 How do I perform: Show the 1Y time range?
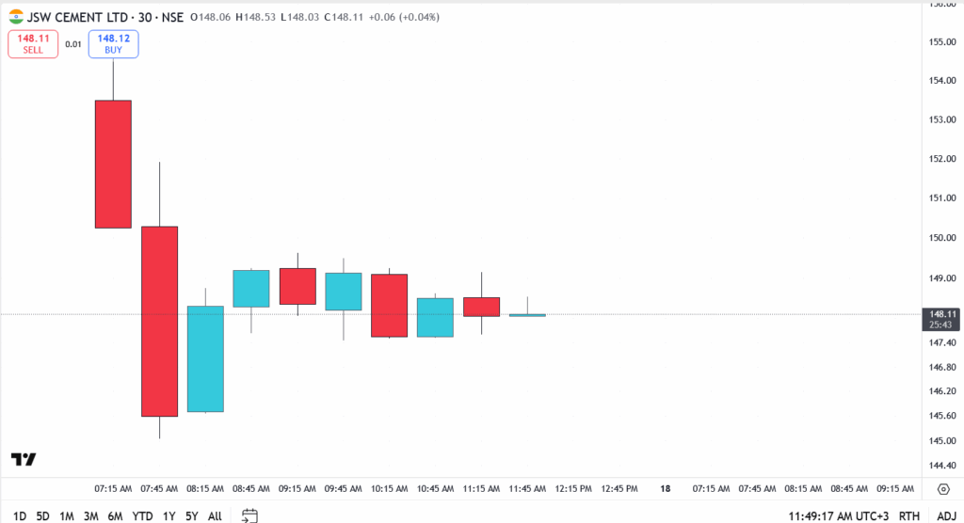tap(169, 515)
